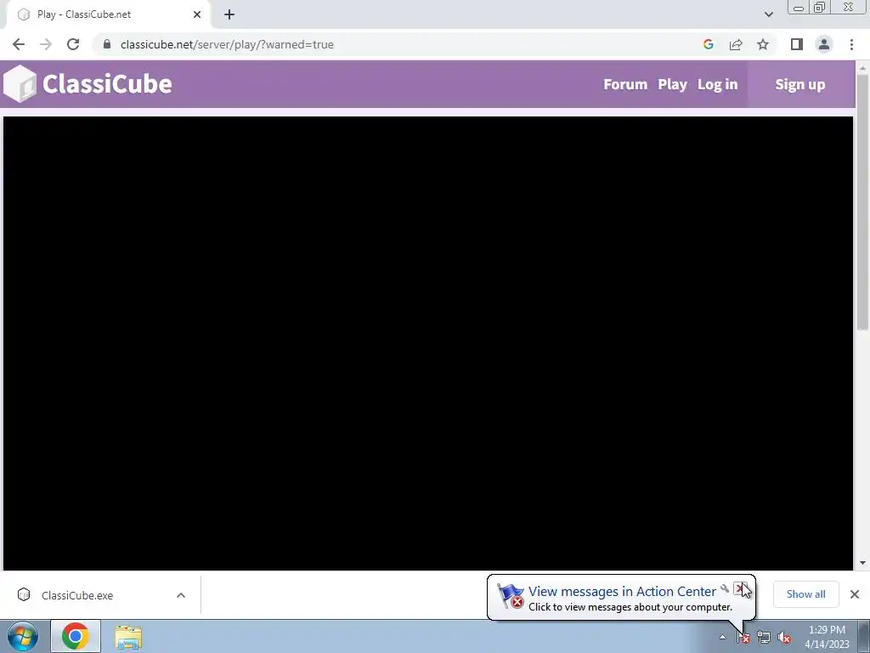This screenshot has width=870, height=653.
Task: Open the Play link in header
Action: coord(672,84)
